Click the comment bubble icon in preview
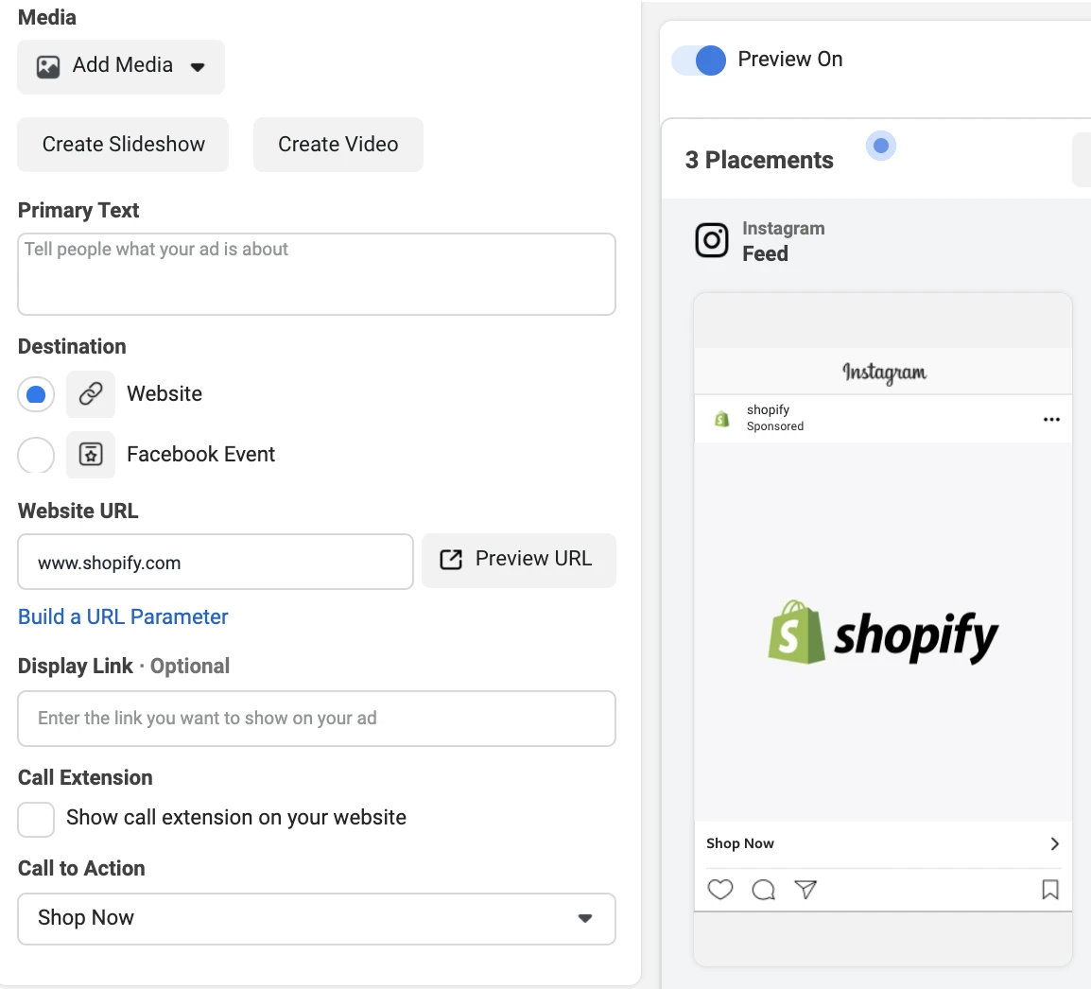Viewport: 1091px width, 989px height. [x=763, y=890]
